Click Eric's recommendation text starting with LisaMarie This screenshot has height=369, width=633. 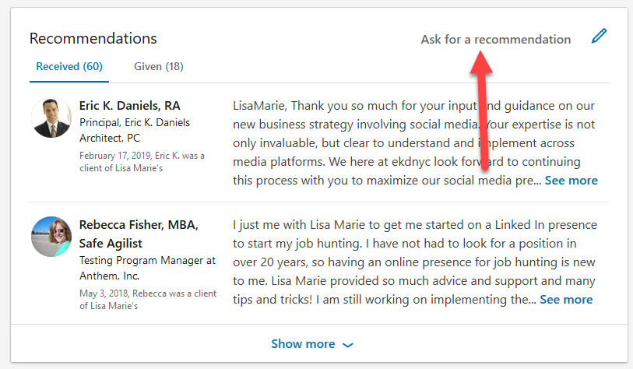pyautogui.click(x=414, y=143)
